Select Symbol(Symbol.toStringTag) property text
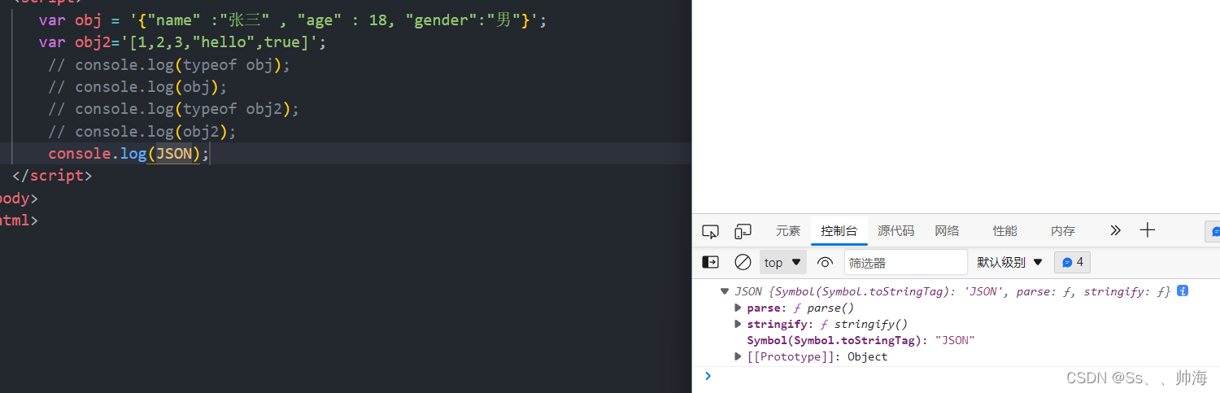 [835, 340]
